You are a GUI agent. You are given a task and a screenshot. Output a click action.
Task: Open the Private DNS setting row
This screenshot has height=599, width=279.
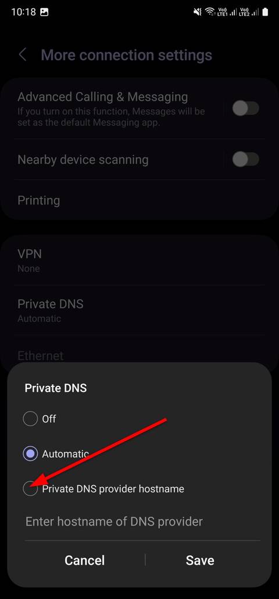click(x=139, y=310)
